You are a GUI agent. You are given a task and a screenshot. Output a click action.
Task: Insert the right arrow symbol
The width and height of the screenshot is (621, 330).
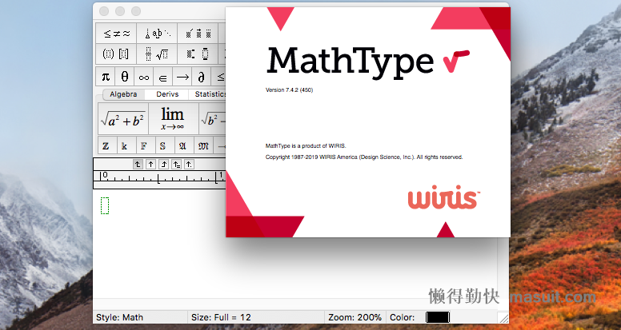point(182,77)
